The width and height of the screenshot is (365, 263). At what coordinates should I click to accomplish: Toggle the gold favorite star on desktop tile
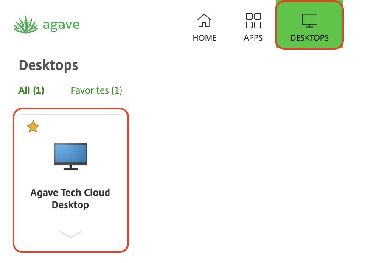click(x=33, y=126)
